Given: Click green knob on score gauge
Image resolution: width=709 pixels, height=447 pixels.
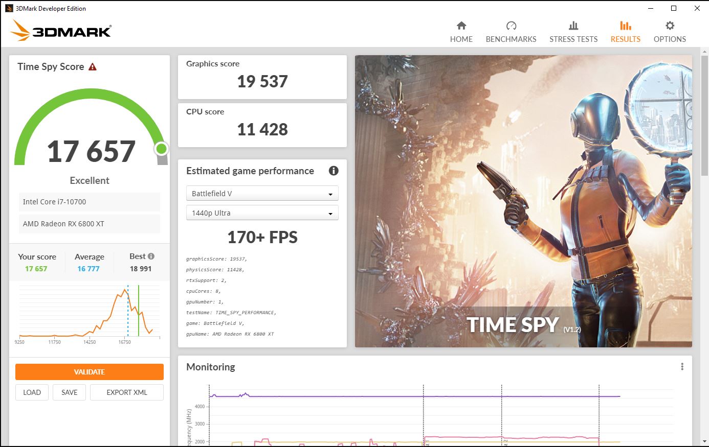Looking at the screenshot, I should point(162,149).
